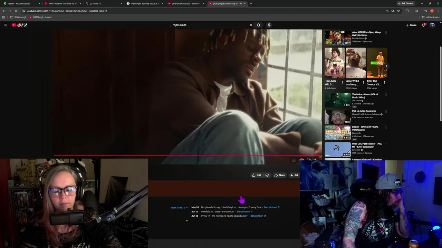Open options for 'Tyler The Creator VS' short
This screenshot has height=248, width=442.
[x=384, y=82]
